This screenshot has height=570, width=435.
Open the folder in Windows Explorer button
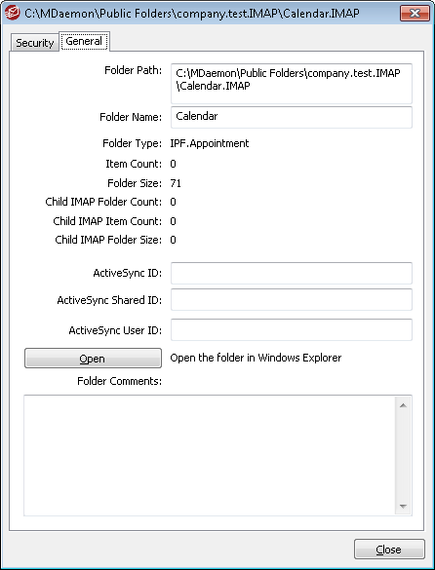coord(93,359)
